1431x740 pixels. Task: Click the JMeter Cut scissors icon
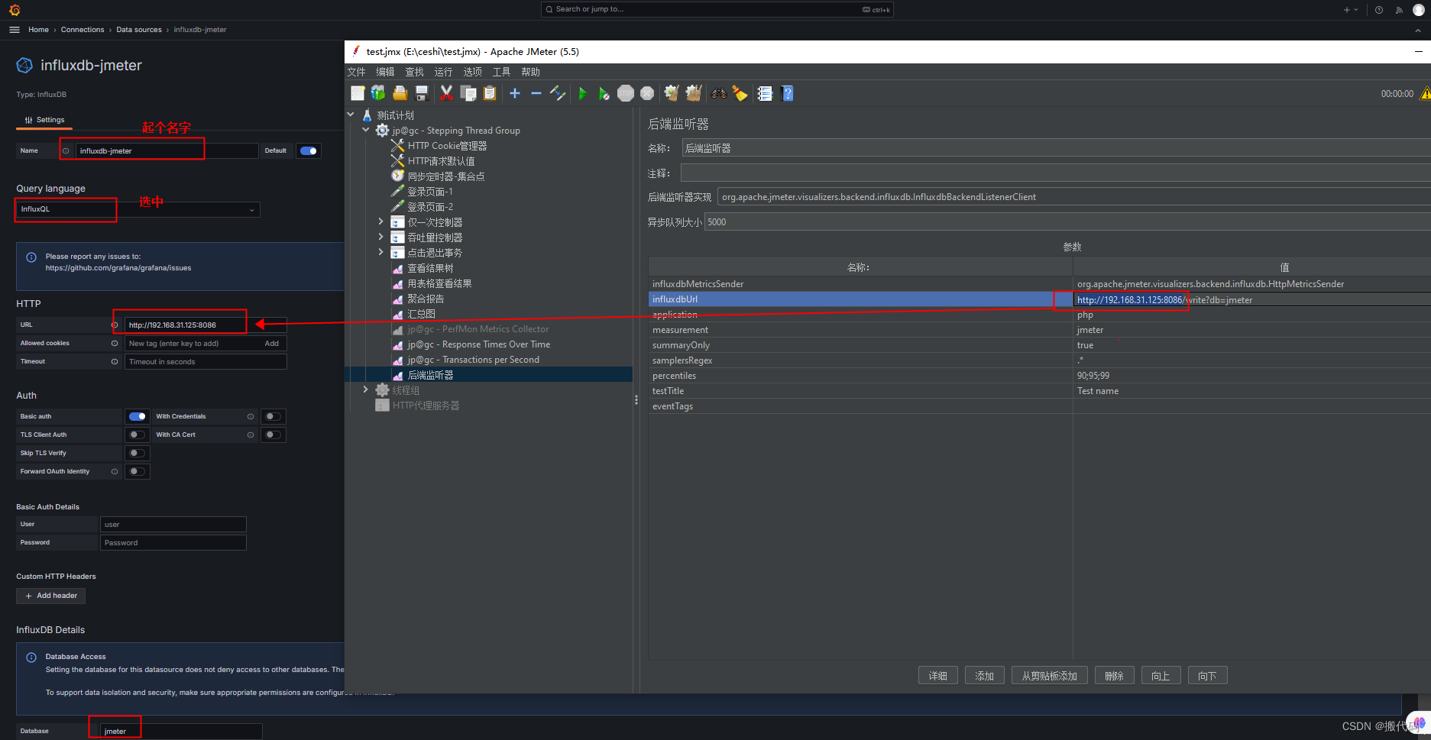446,93
